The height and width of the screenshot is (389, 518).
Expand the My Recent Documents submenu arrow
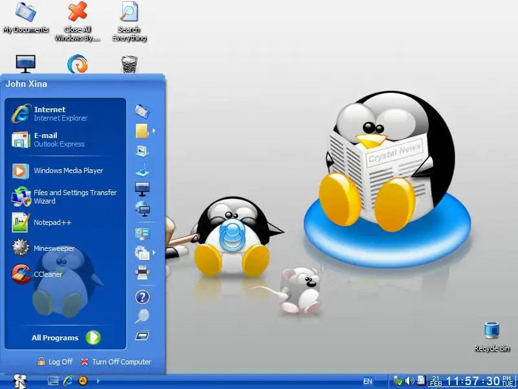154,131
